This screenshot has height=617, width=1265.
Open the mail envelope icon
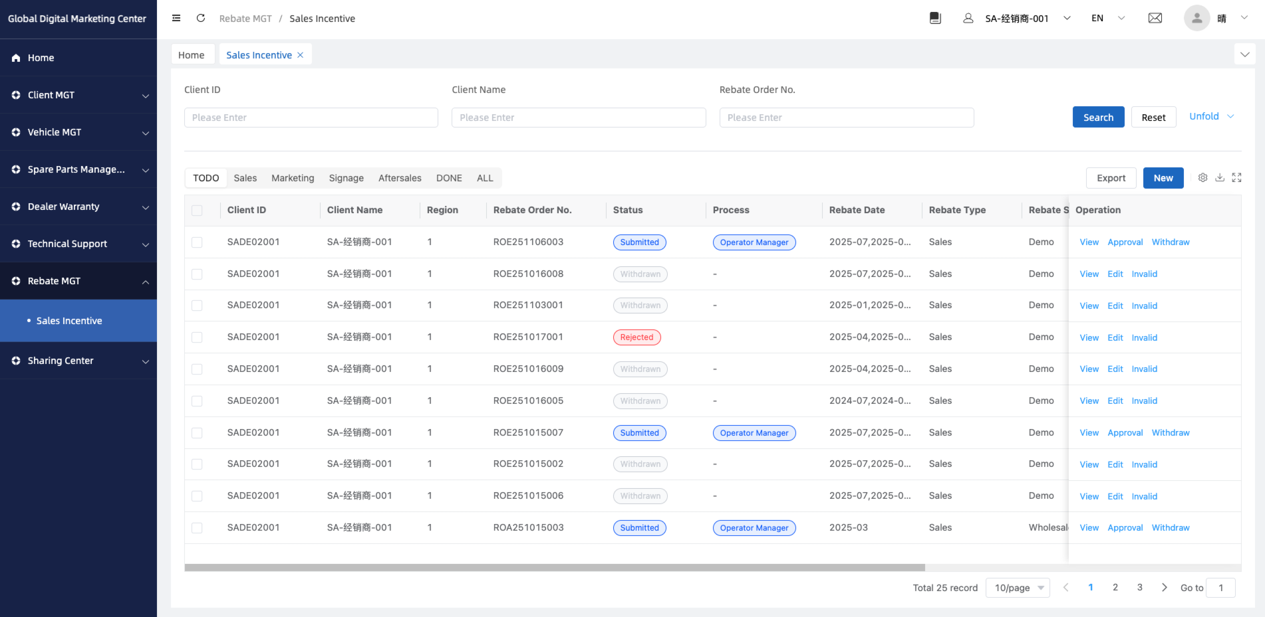[1155, 18]
